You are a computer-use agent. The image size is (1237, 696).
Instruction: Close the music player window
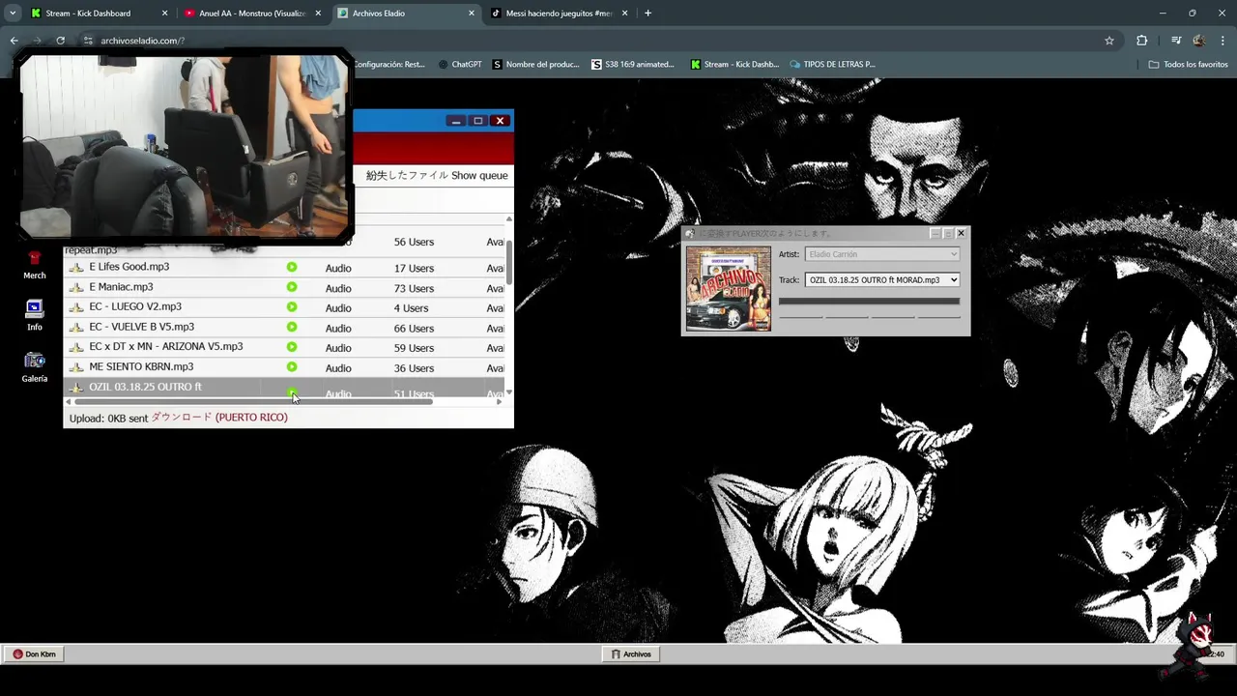coord(961,233)
